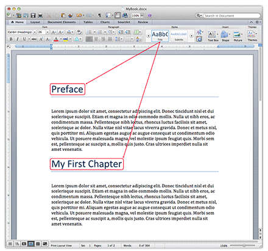Click the Increase Font Size icon
This screenshot has height=251, width=268.
click(54, 32)
